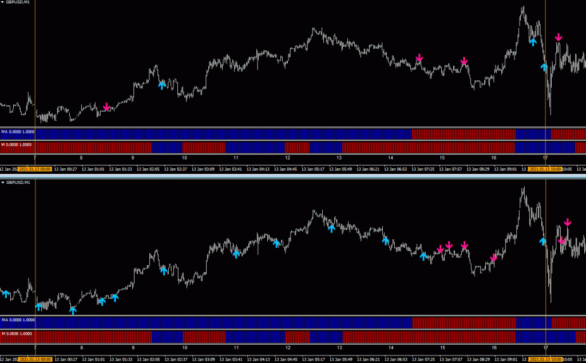Click lower chart session number 8
This screenshot has height=363, width=586.
pyautogui.click(x=81, y=348)
